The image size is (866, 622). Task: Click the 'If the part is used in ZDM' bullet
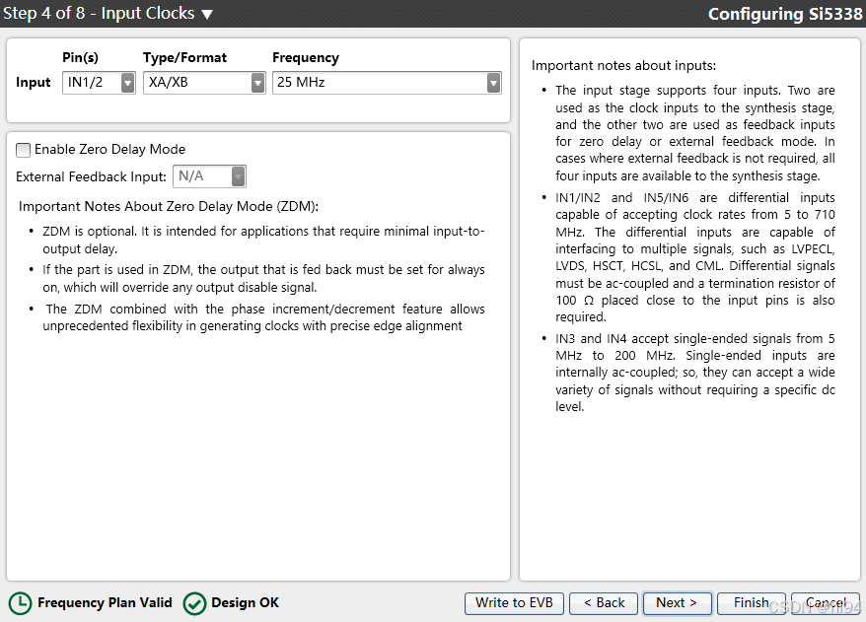(x=263, y=279)
